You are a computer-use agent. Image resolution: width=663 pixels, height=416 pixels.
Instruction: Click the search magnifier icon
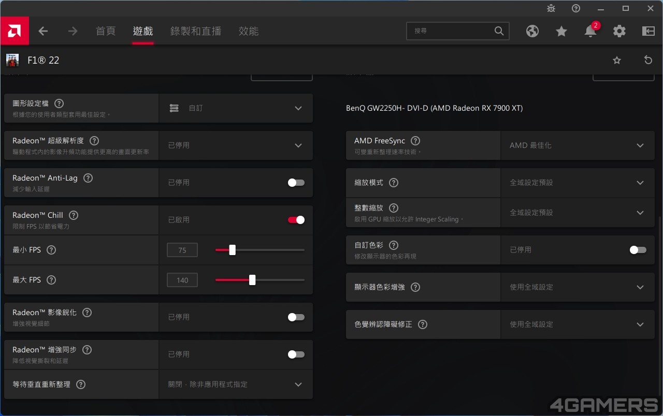[499, 31]
